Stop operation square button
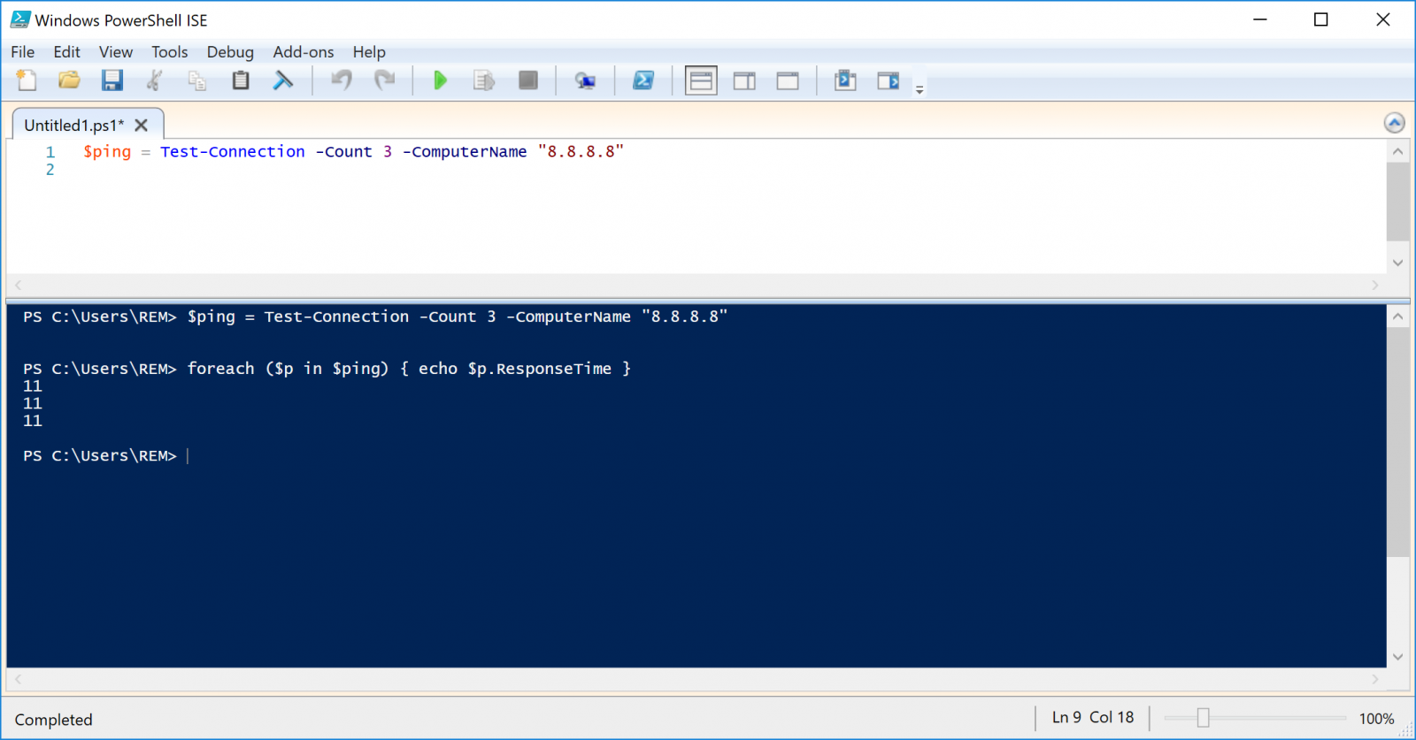 [528, 80]
